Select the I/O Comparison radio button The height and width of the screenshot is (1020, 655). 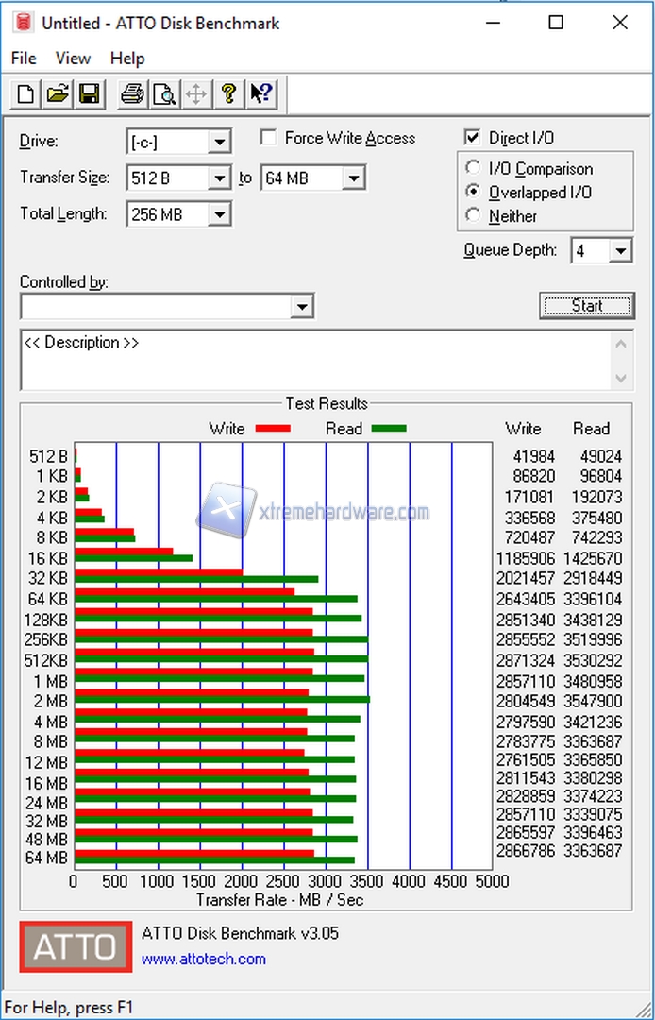[474, 169]
